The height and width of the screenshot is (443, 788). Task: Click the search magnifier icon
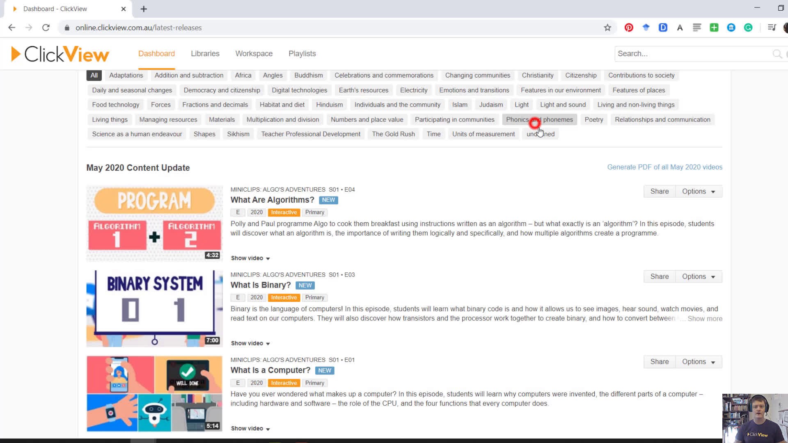(x=778, y=54)
